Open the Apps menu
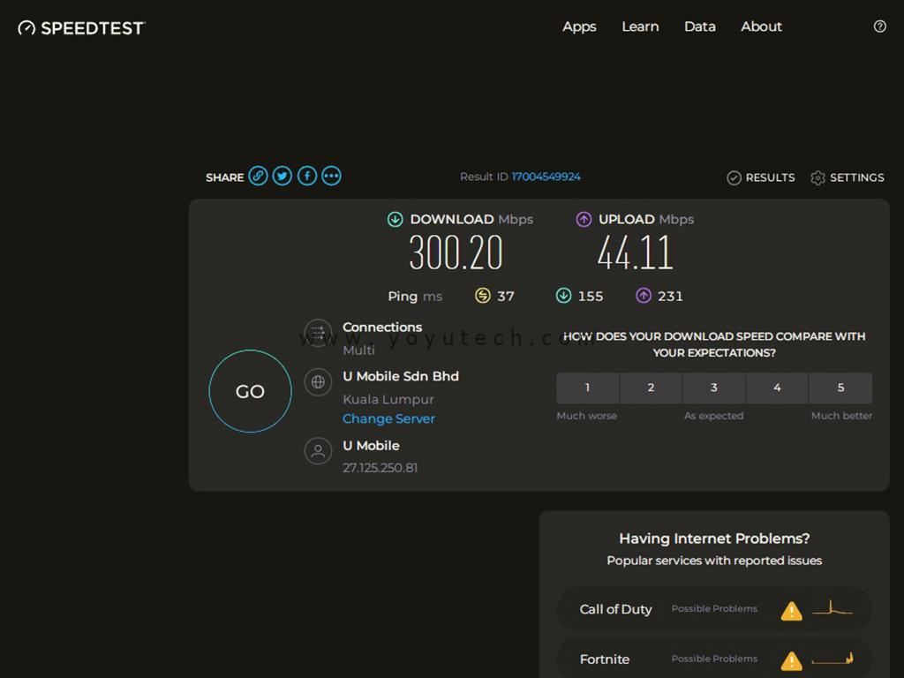Screen dimensions: 904x678 579,27
